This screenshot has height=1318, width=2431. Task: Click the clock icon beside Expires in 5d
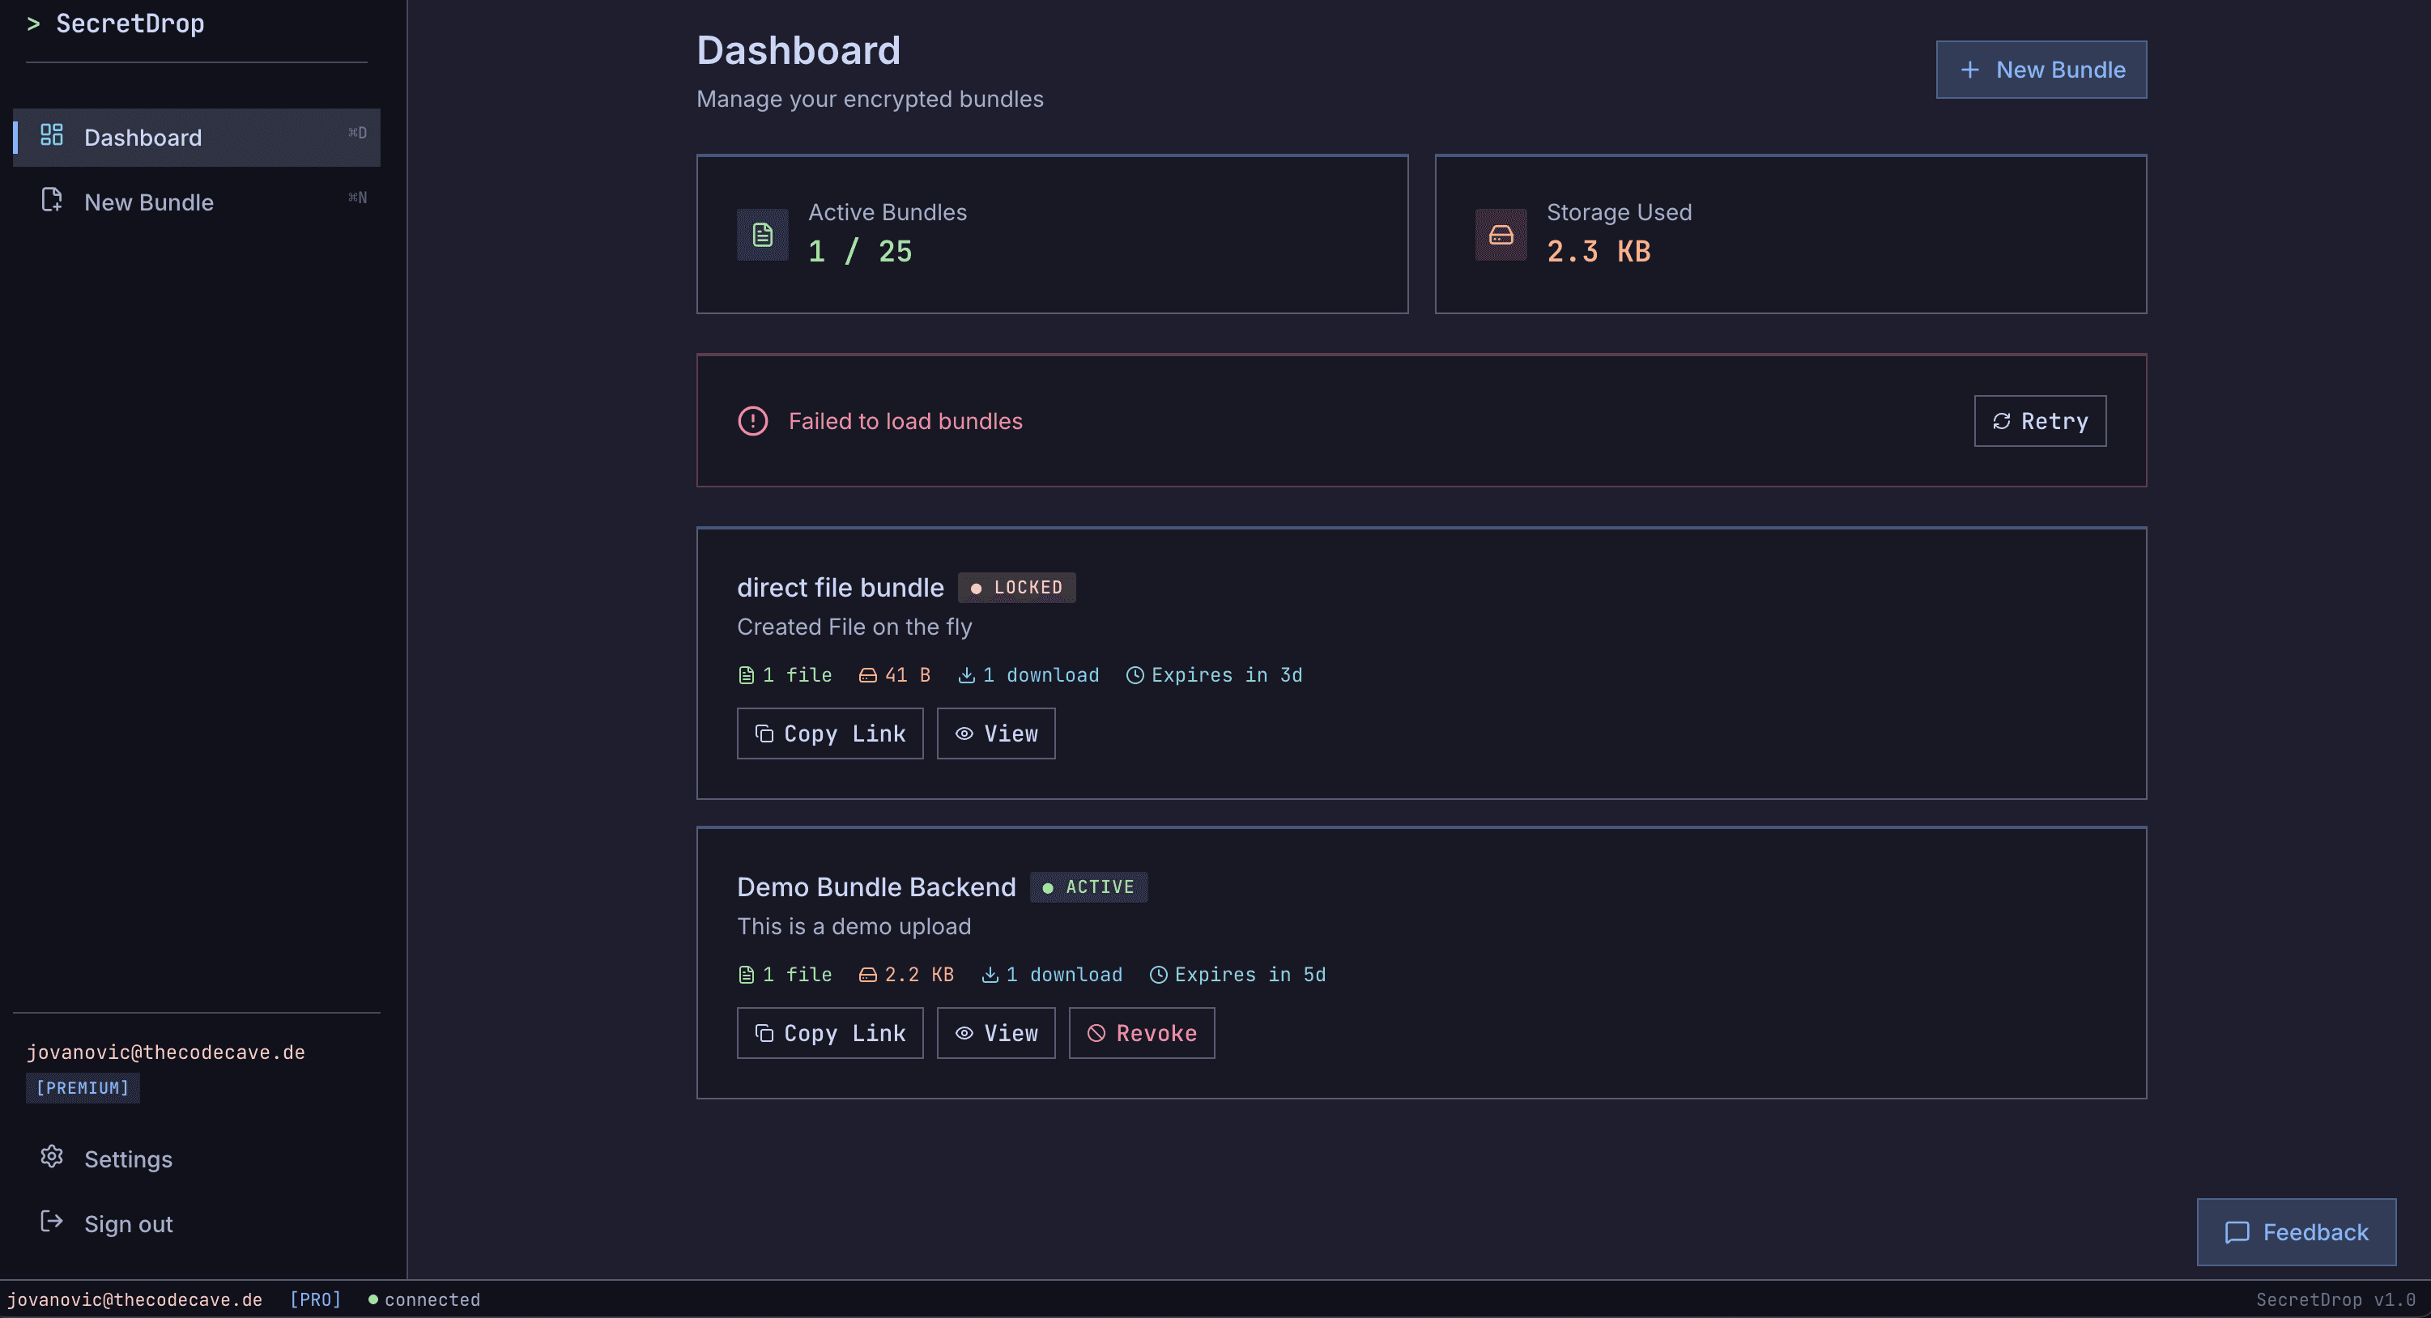tap(1157, 974)
